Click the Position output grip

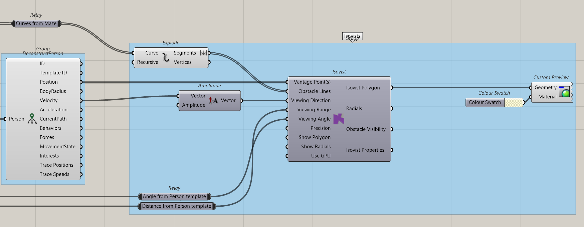(81, 82)
